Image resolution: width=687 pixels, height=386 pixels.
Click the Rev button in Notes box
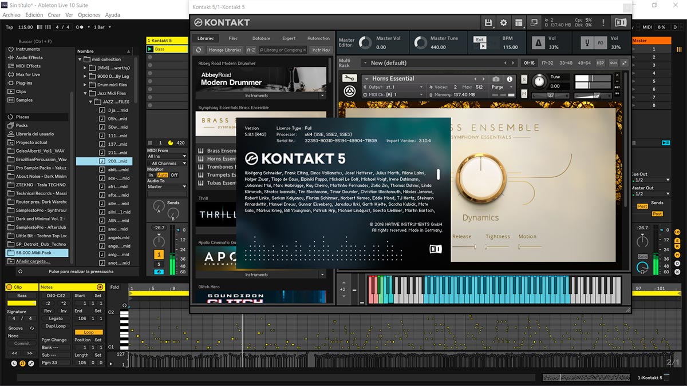click(x=48, y=311)
